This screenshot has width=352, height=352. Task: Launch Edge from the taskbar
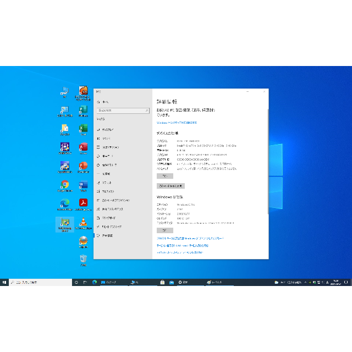95,282
